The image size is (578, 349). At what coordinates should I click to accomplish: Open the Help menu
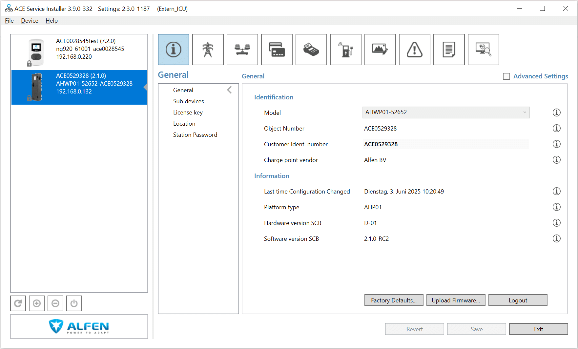51,20
